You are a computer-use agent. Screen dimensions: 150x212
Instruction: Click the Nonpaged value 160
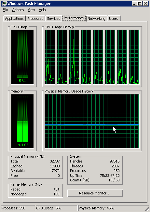pyautogui.click(x=56, y=194)
